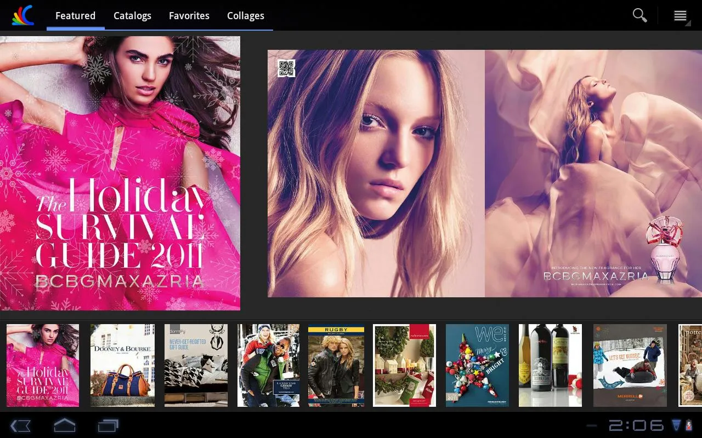Select the Never-Get-Regifted Gift Guide catalog
The width and height of the screenshot is (702, 438).
pyautogui.click(x=196, y=365)
